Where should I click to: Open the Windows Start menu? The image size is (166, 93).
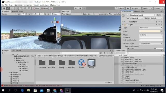point(3,90)
